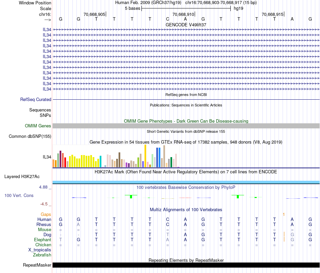
Task: Click the gray A mismatch in Elephant row
Action: coord(167,240)
